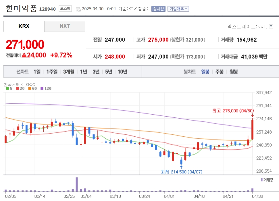Open the question mark help icon next to 넥스트레이드(NXT)

[x=271, y=26]
